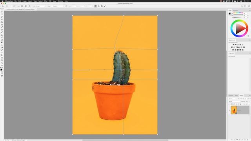Cancel the transform in the options bar

pyautogui.click(x=102, y=6)
